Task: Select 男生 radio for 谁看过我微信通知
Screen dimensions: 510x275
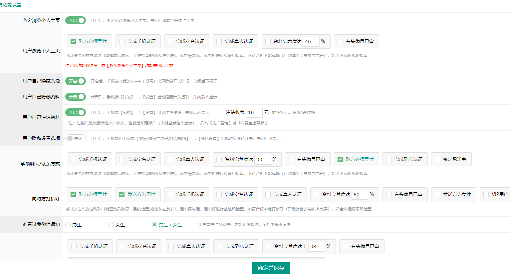Action: [x=68, y=225]
